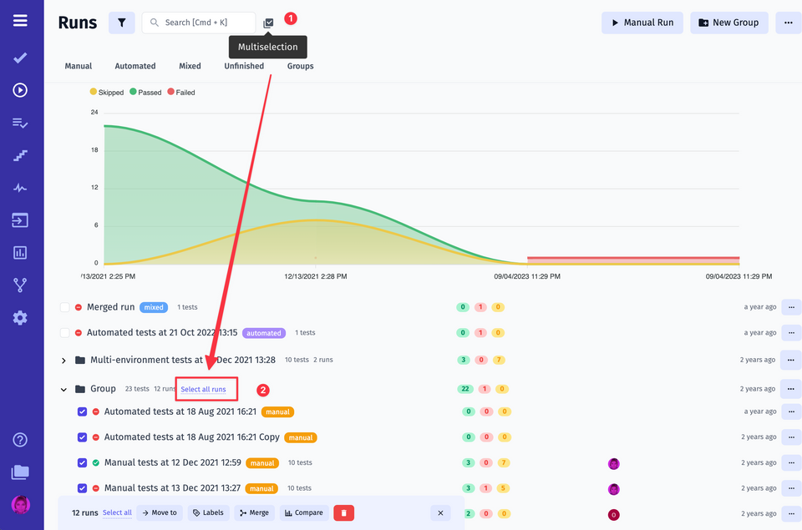Switch to the Automated tab

point(135,66)
